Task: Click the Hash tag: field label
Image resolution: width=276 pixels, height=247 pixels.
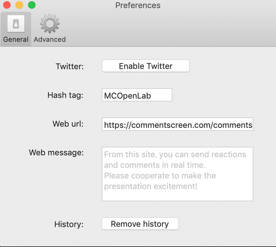Action: 65,95
